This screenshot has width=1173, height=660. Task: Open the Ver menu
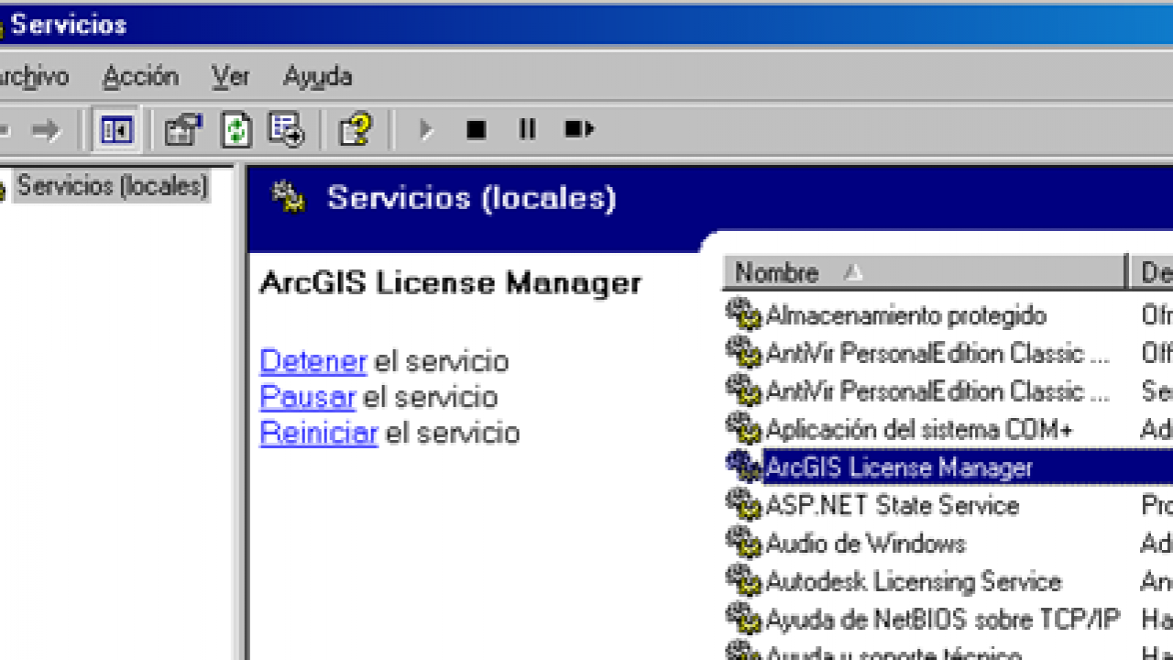tap(230, 77)
